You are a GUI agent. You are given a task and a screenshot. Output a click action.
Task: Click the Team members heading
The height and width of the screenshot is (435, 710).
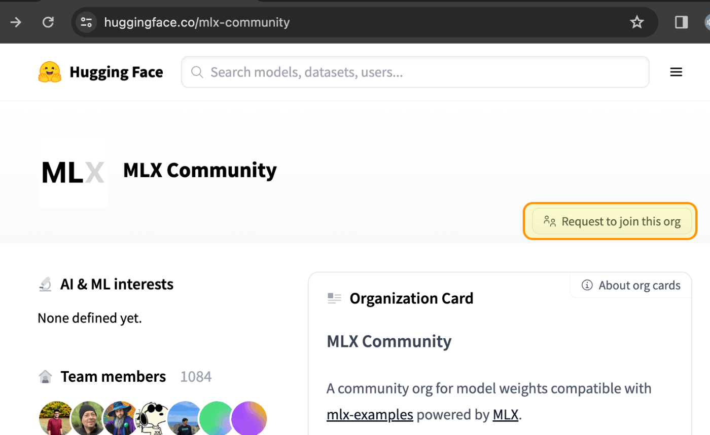(113, 377)
